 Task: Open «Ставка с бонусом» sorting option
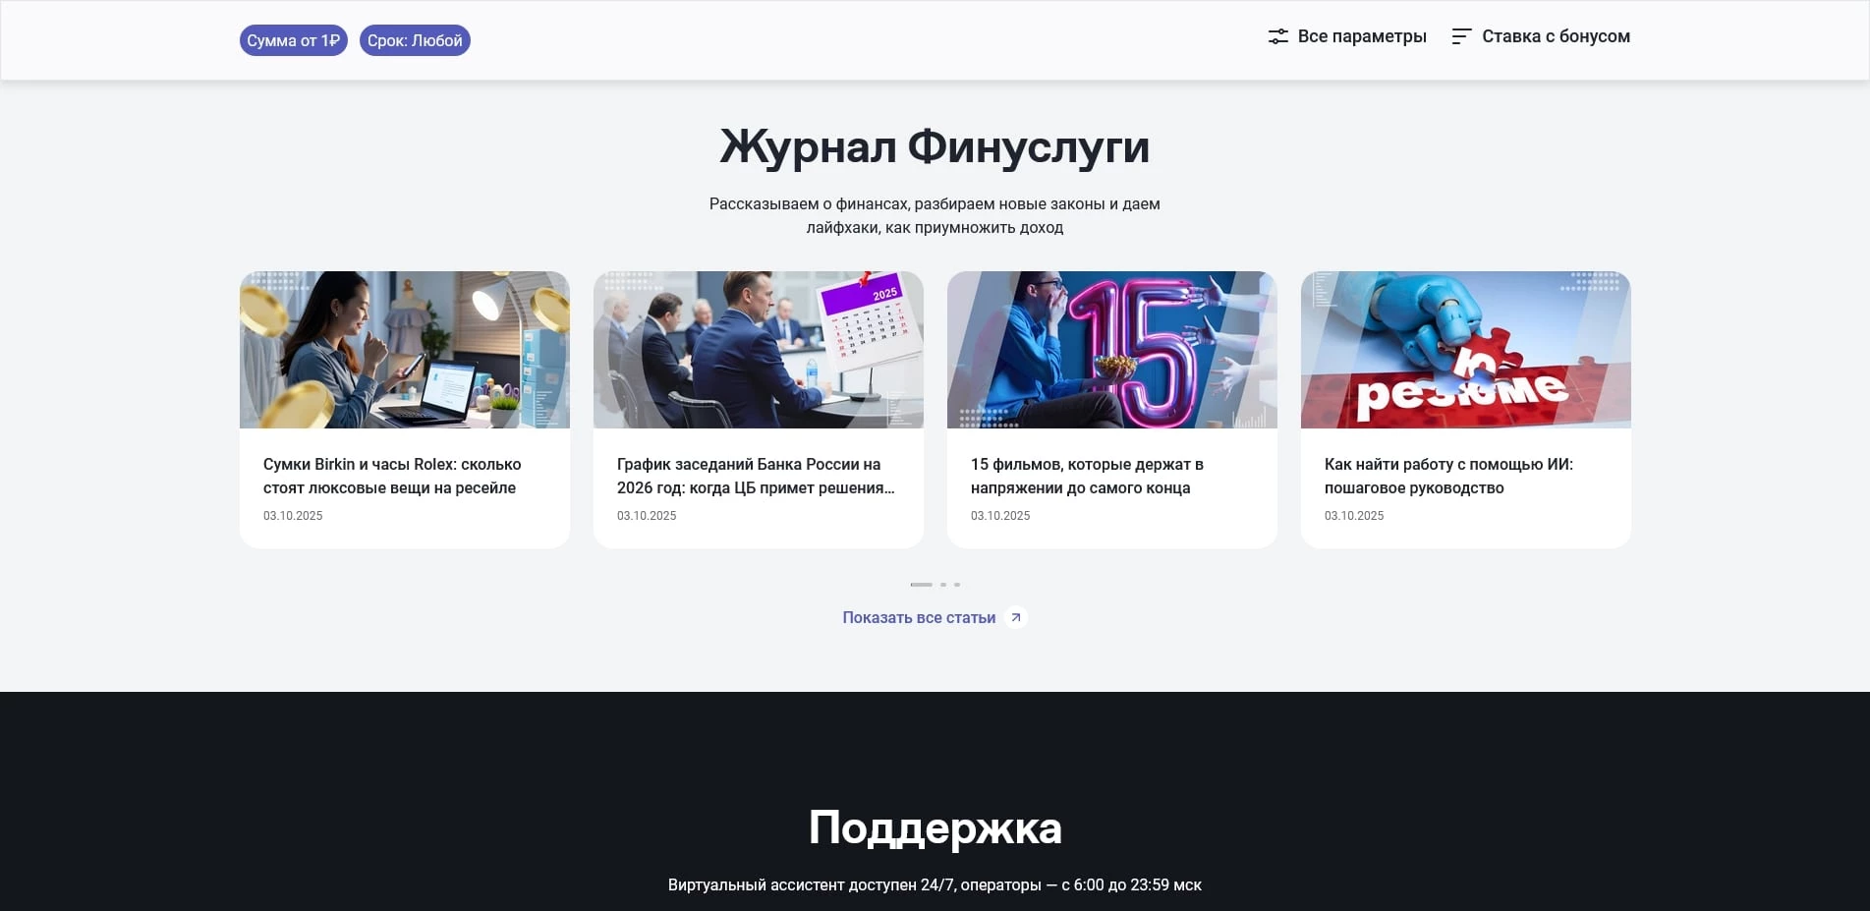click(x=1556, y=36)
